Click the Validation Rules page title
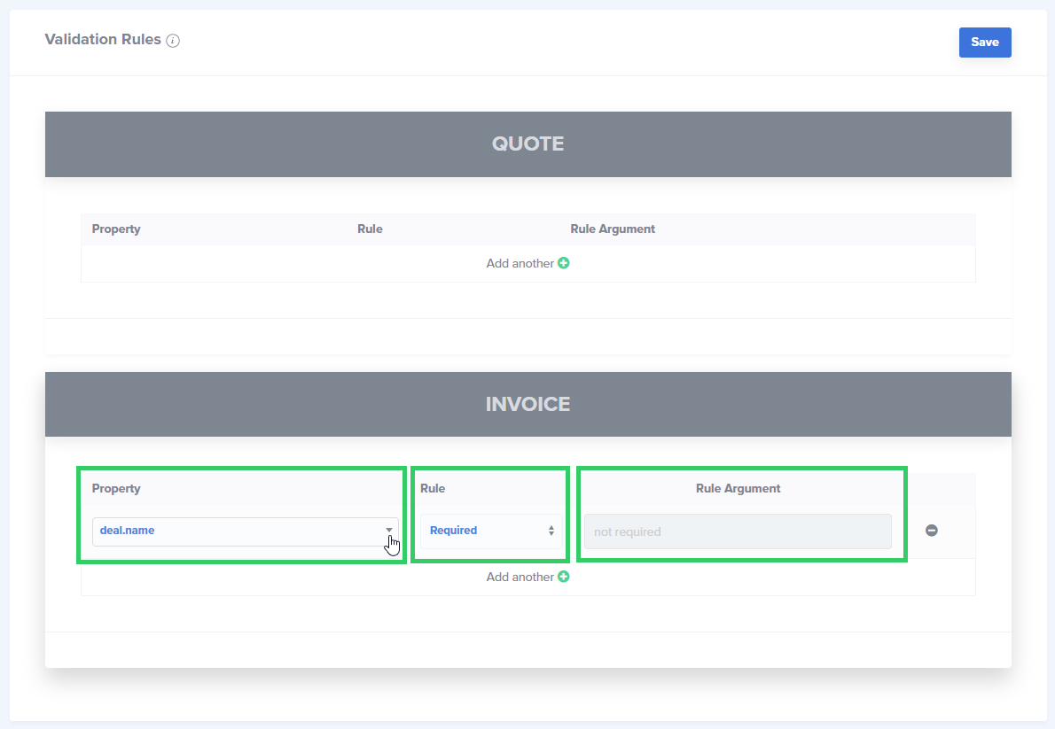This screenshot has width=1055, height=729. click(102, 39)
